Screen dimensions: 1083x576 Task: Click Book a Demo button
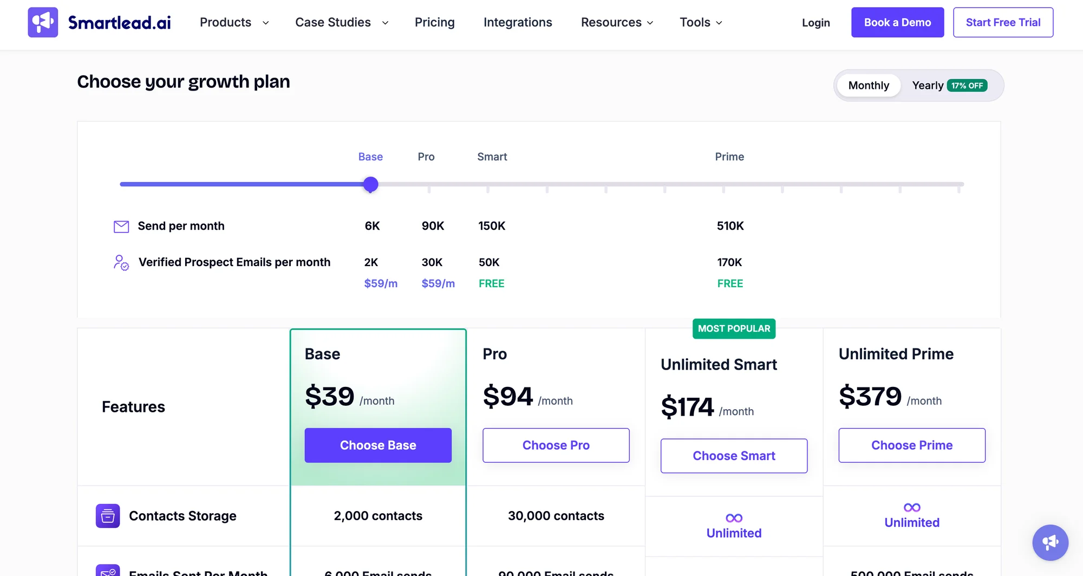(x=897, y=22)
